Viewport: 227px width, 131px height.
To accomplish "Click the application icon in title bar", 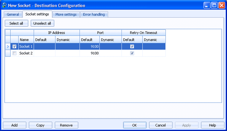I will point(4,5).
